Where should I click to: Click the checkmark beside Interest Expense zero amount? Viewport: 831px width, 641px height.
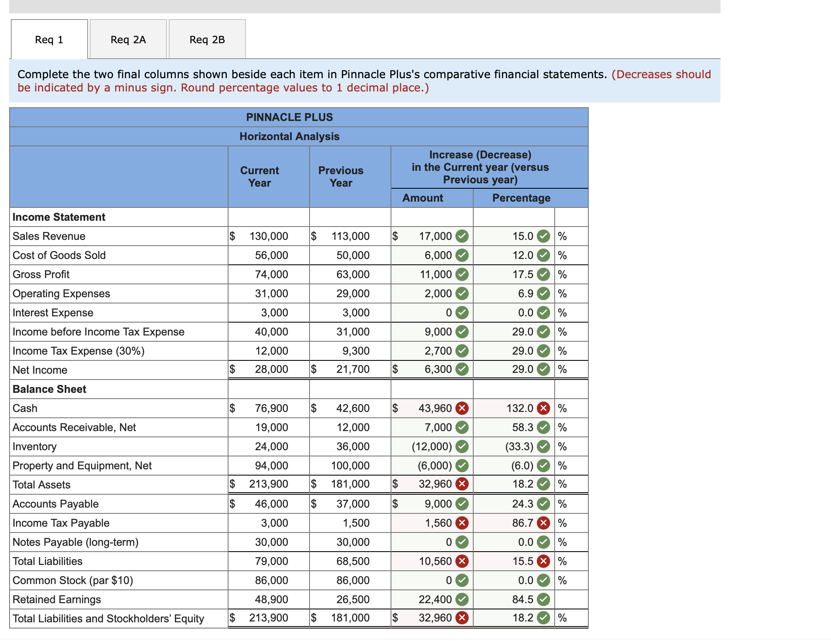[462, 313]
